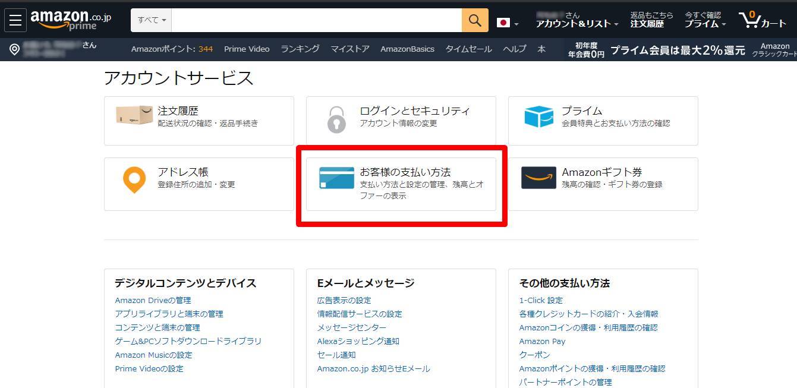Click the Japan flag icon

click(x=503, y=23)
